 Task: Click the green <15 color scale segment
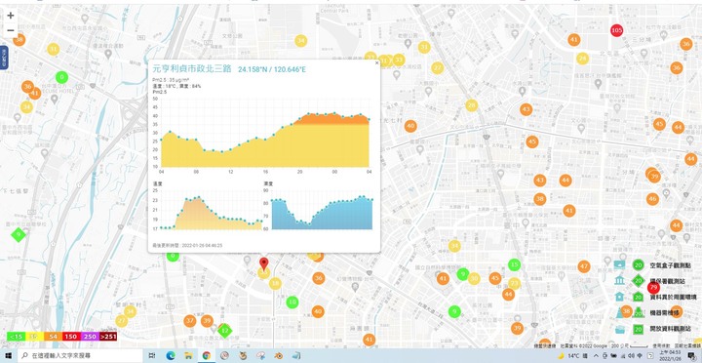click(17, 336)
